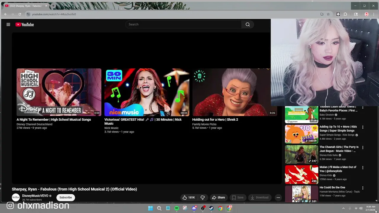The image size is (379, 213).
Task: Open Adding Up To 10 sidebar thumbnail
Action: [x=301, y=134]
